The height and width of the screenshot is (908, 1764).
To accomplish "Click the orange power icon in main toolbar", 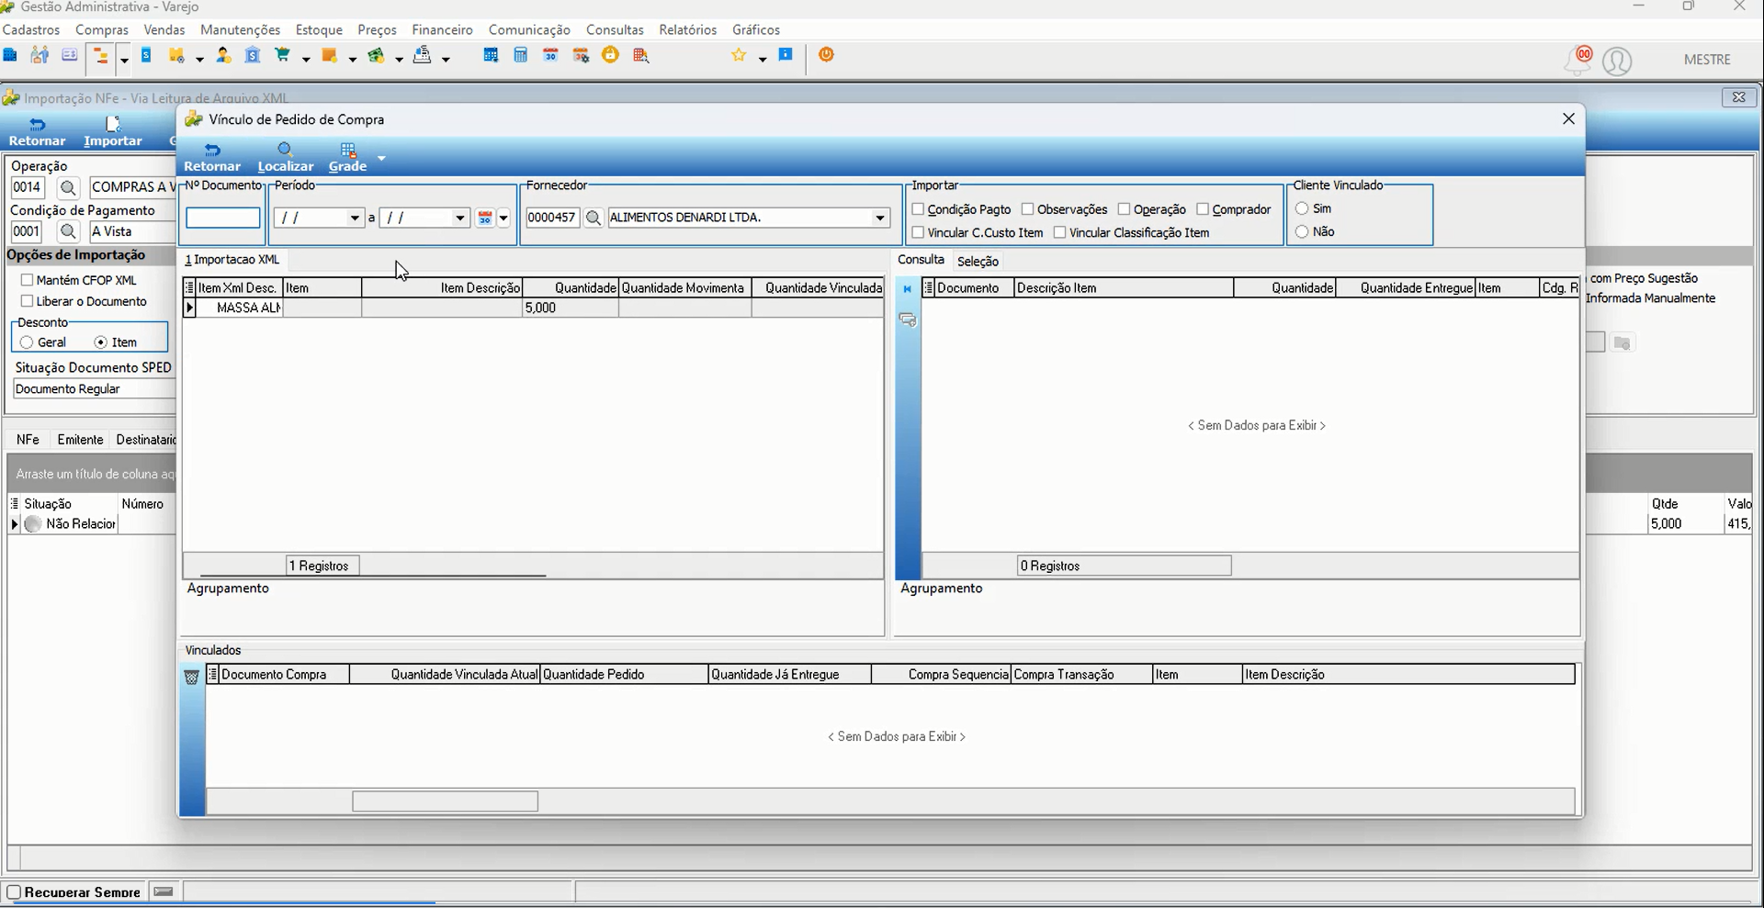I will click(826, 55).
